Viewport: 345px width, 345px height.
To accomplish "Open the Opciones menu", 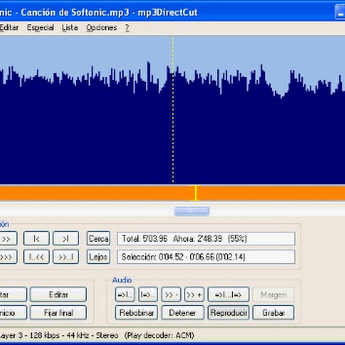I will (101, 28).
